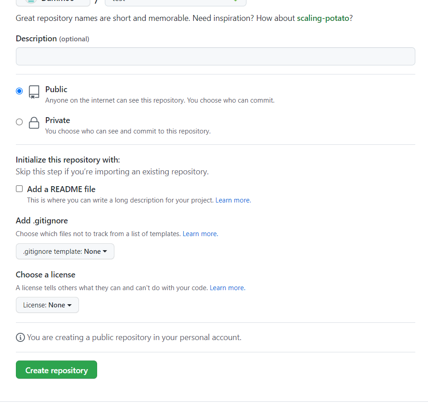Viewport: 428px width, 415px height.
Task: Open the scaling-potato name suggestion link
Action: click(x=323, y=18)
